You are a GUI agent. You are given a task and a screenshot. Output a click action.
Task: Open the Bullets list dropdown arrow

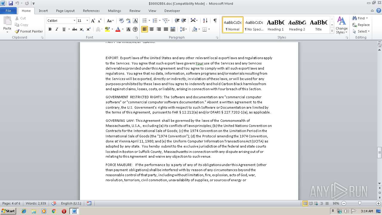(150, 21)
